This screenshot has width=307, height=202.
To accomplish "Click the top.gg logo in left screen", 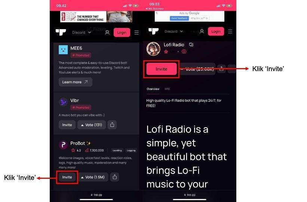I will [x=61, y=32].
